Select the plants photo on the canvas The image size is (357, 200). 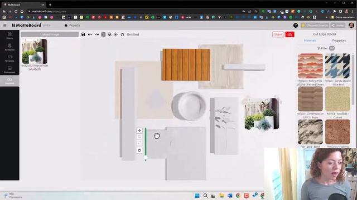coord(262,113)
